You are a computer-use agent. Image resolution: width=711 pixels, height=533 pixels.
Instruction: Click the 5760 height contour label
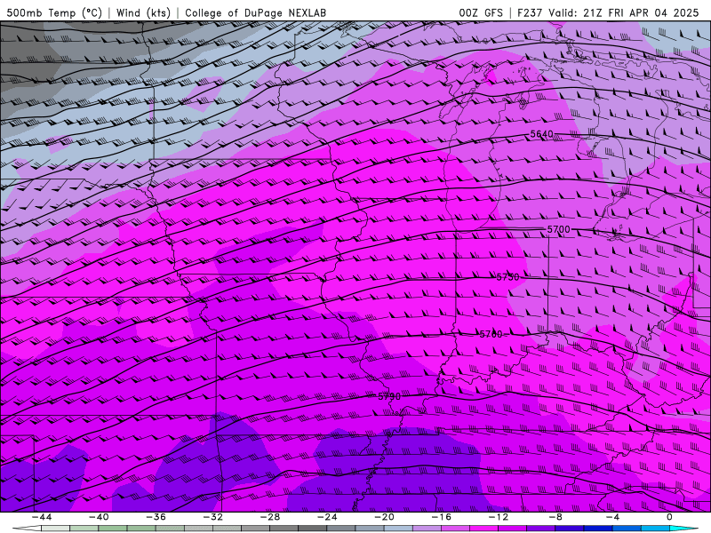coord(491,335)
